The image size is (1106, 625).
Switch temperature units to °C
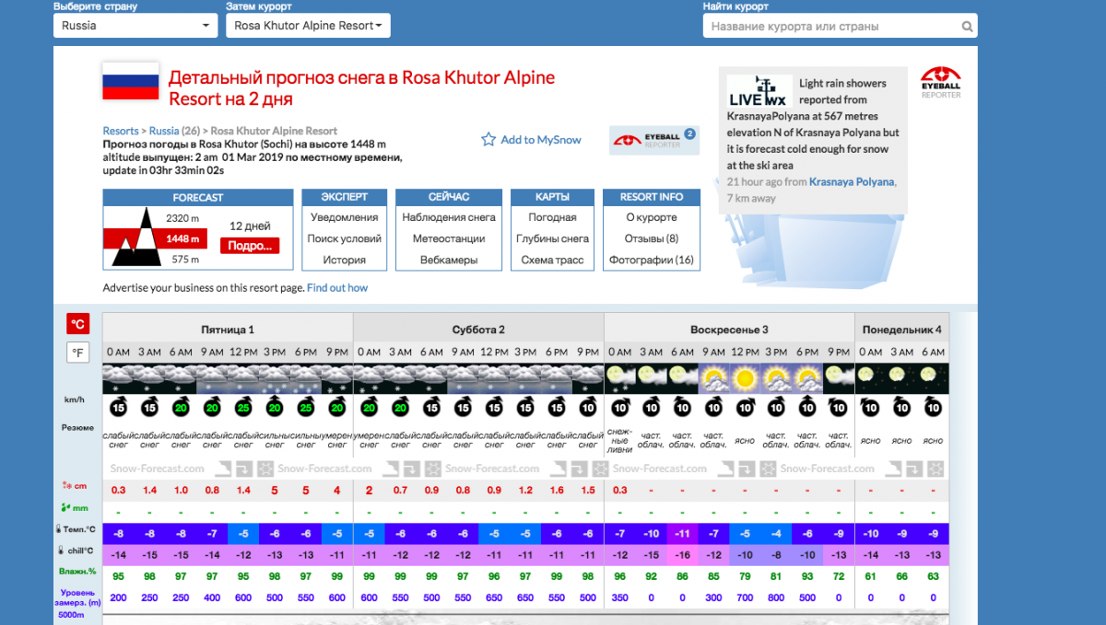[x=78, y=324]
